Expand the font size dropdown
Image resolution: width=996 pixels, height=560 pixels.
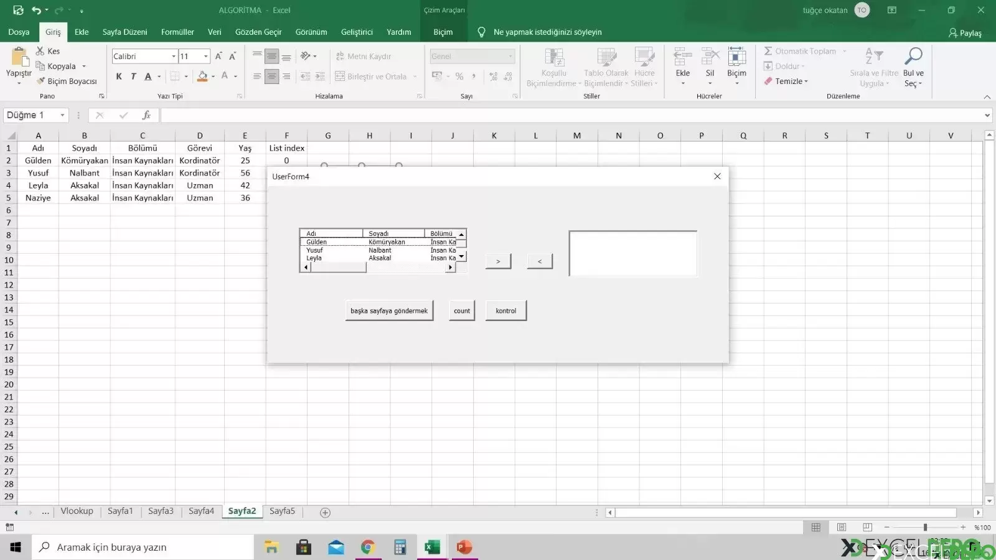click(x=206, y=57)
